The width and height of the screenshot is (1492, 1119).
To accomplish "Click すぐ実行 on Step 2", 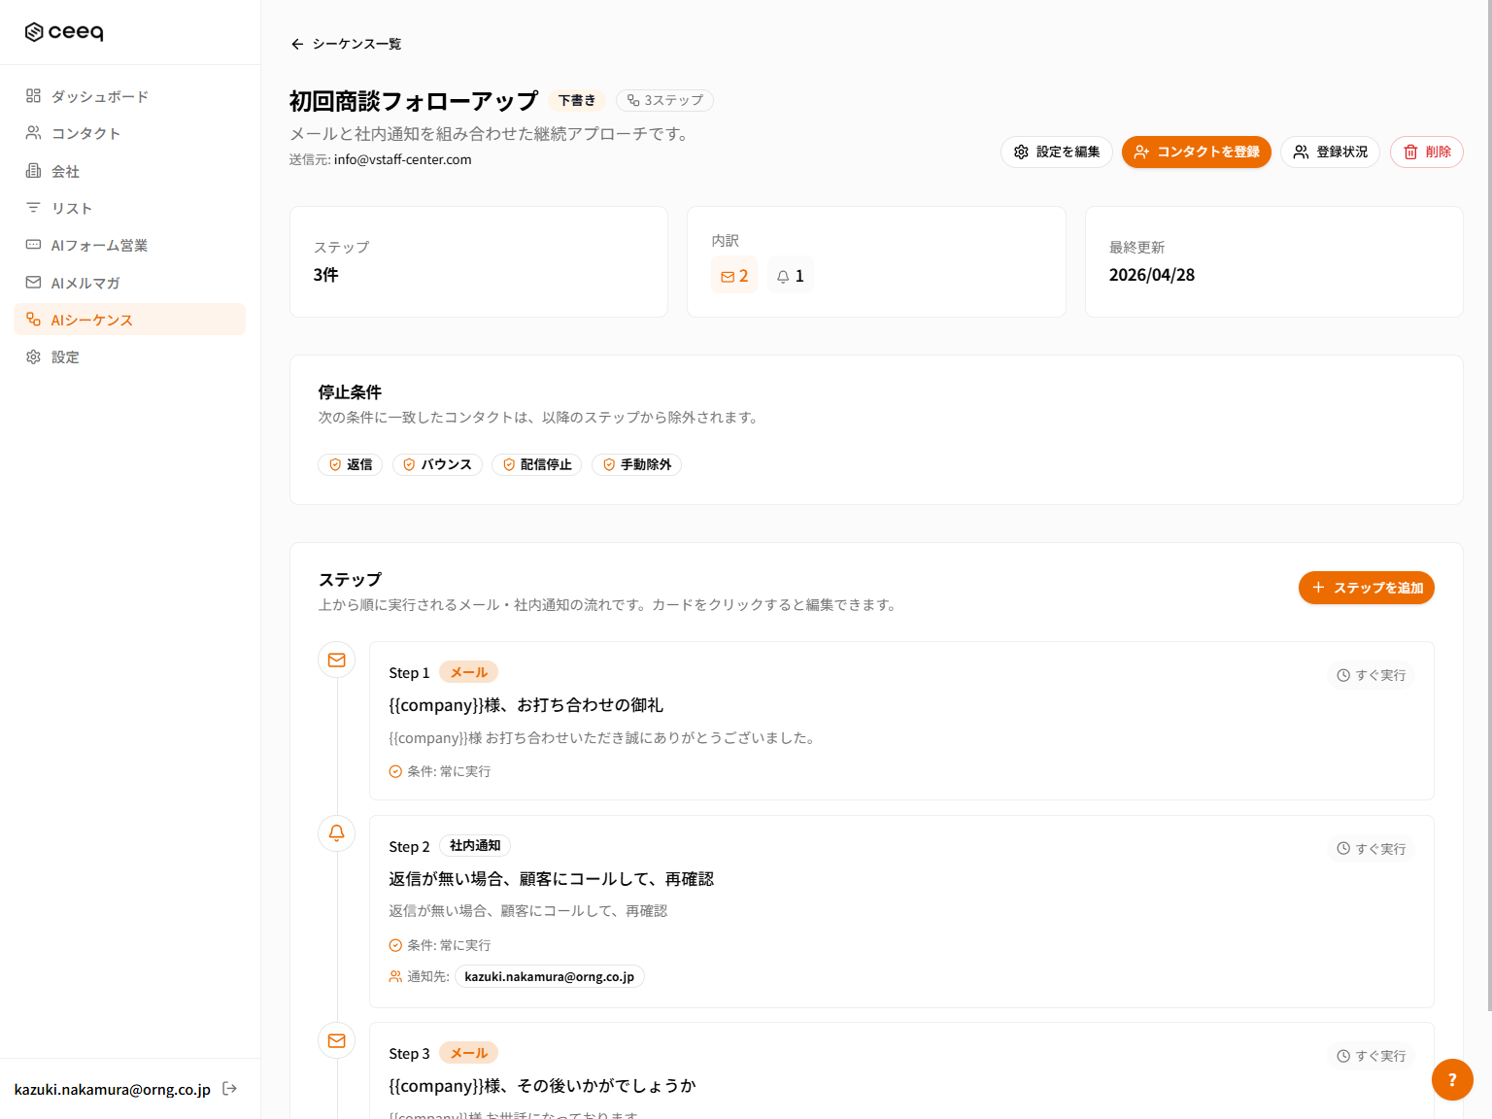I will [1371, 849].
